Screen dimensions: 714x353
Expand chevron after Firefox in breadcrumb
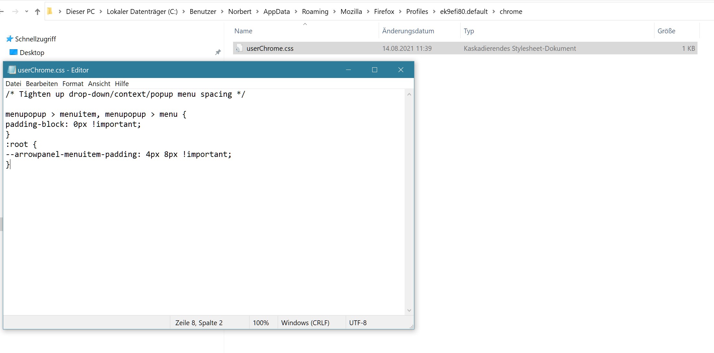pyautogui.click(x=400, y=12)
